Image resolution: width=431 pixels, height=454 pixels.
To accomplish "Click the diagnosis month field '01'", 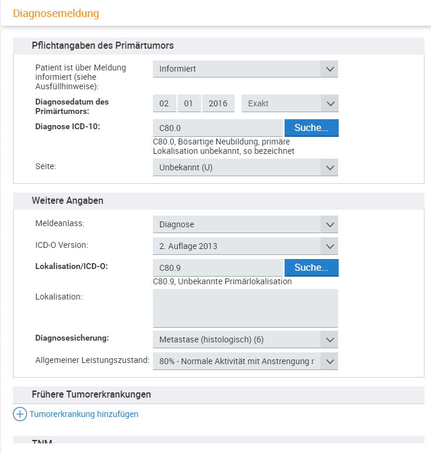I will tap(188, 103).
